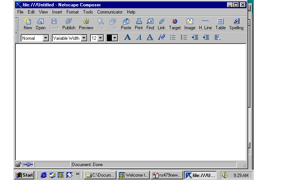
Task: Click the Cut toolbar icon
Action: 101,24
